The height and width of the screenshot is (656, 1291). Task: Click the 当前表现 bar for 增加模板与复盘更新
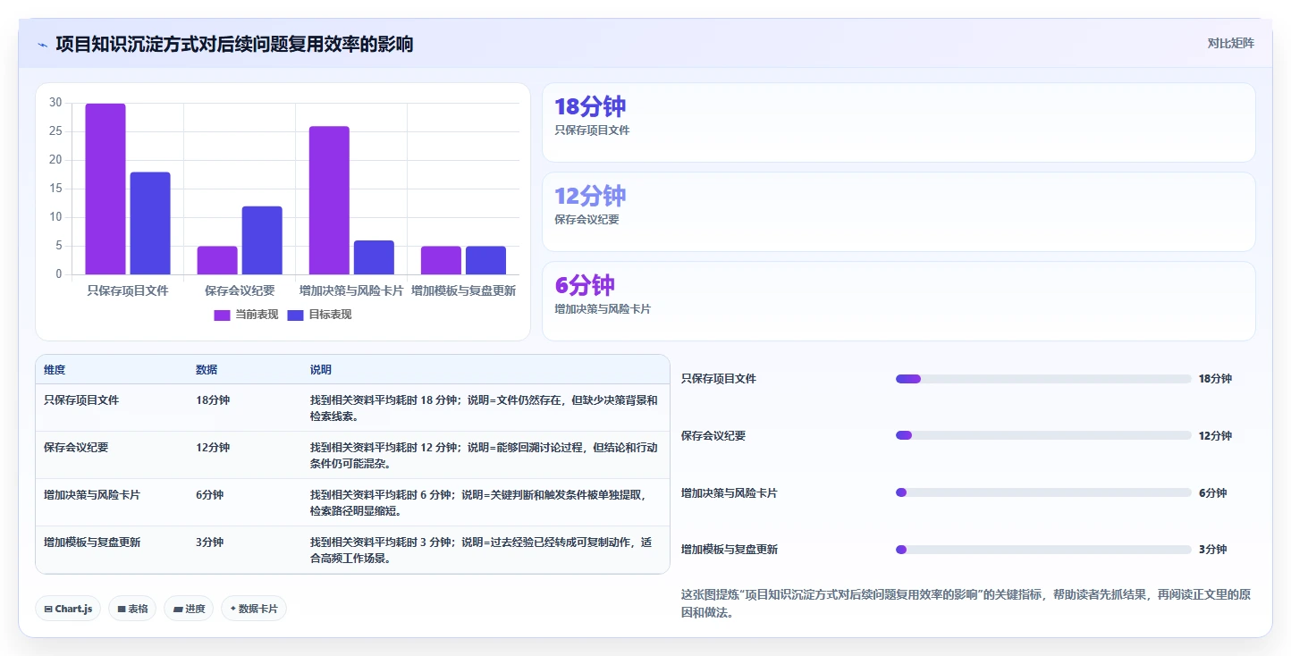pos(441,260)
